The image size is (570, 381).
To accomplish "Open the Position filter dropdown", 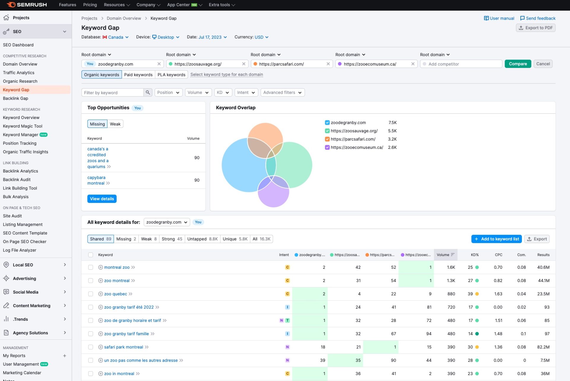I will [x=168, y=92].
